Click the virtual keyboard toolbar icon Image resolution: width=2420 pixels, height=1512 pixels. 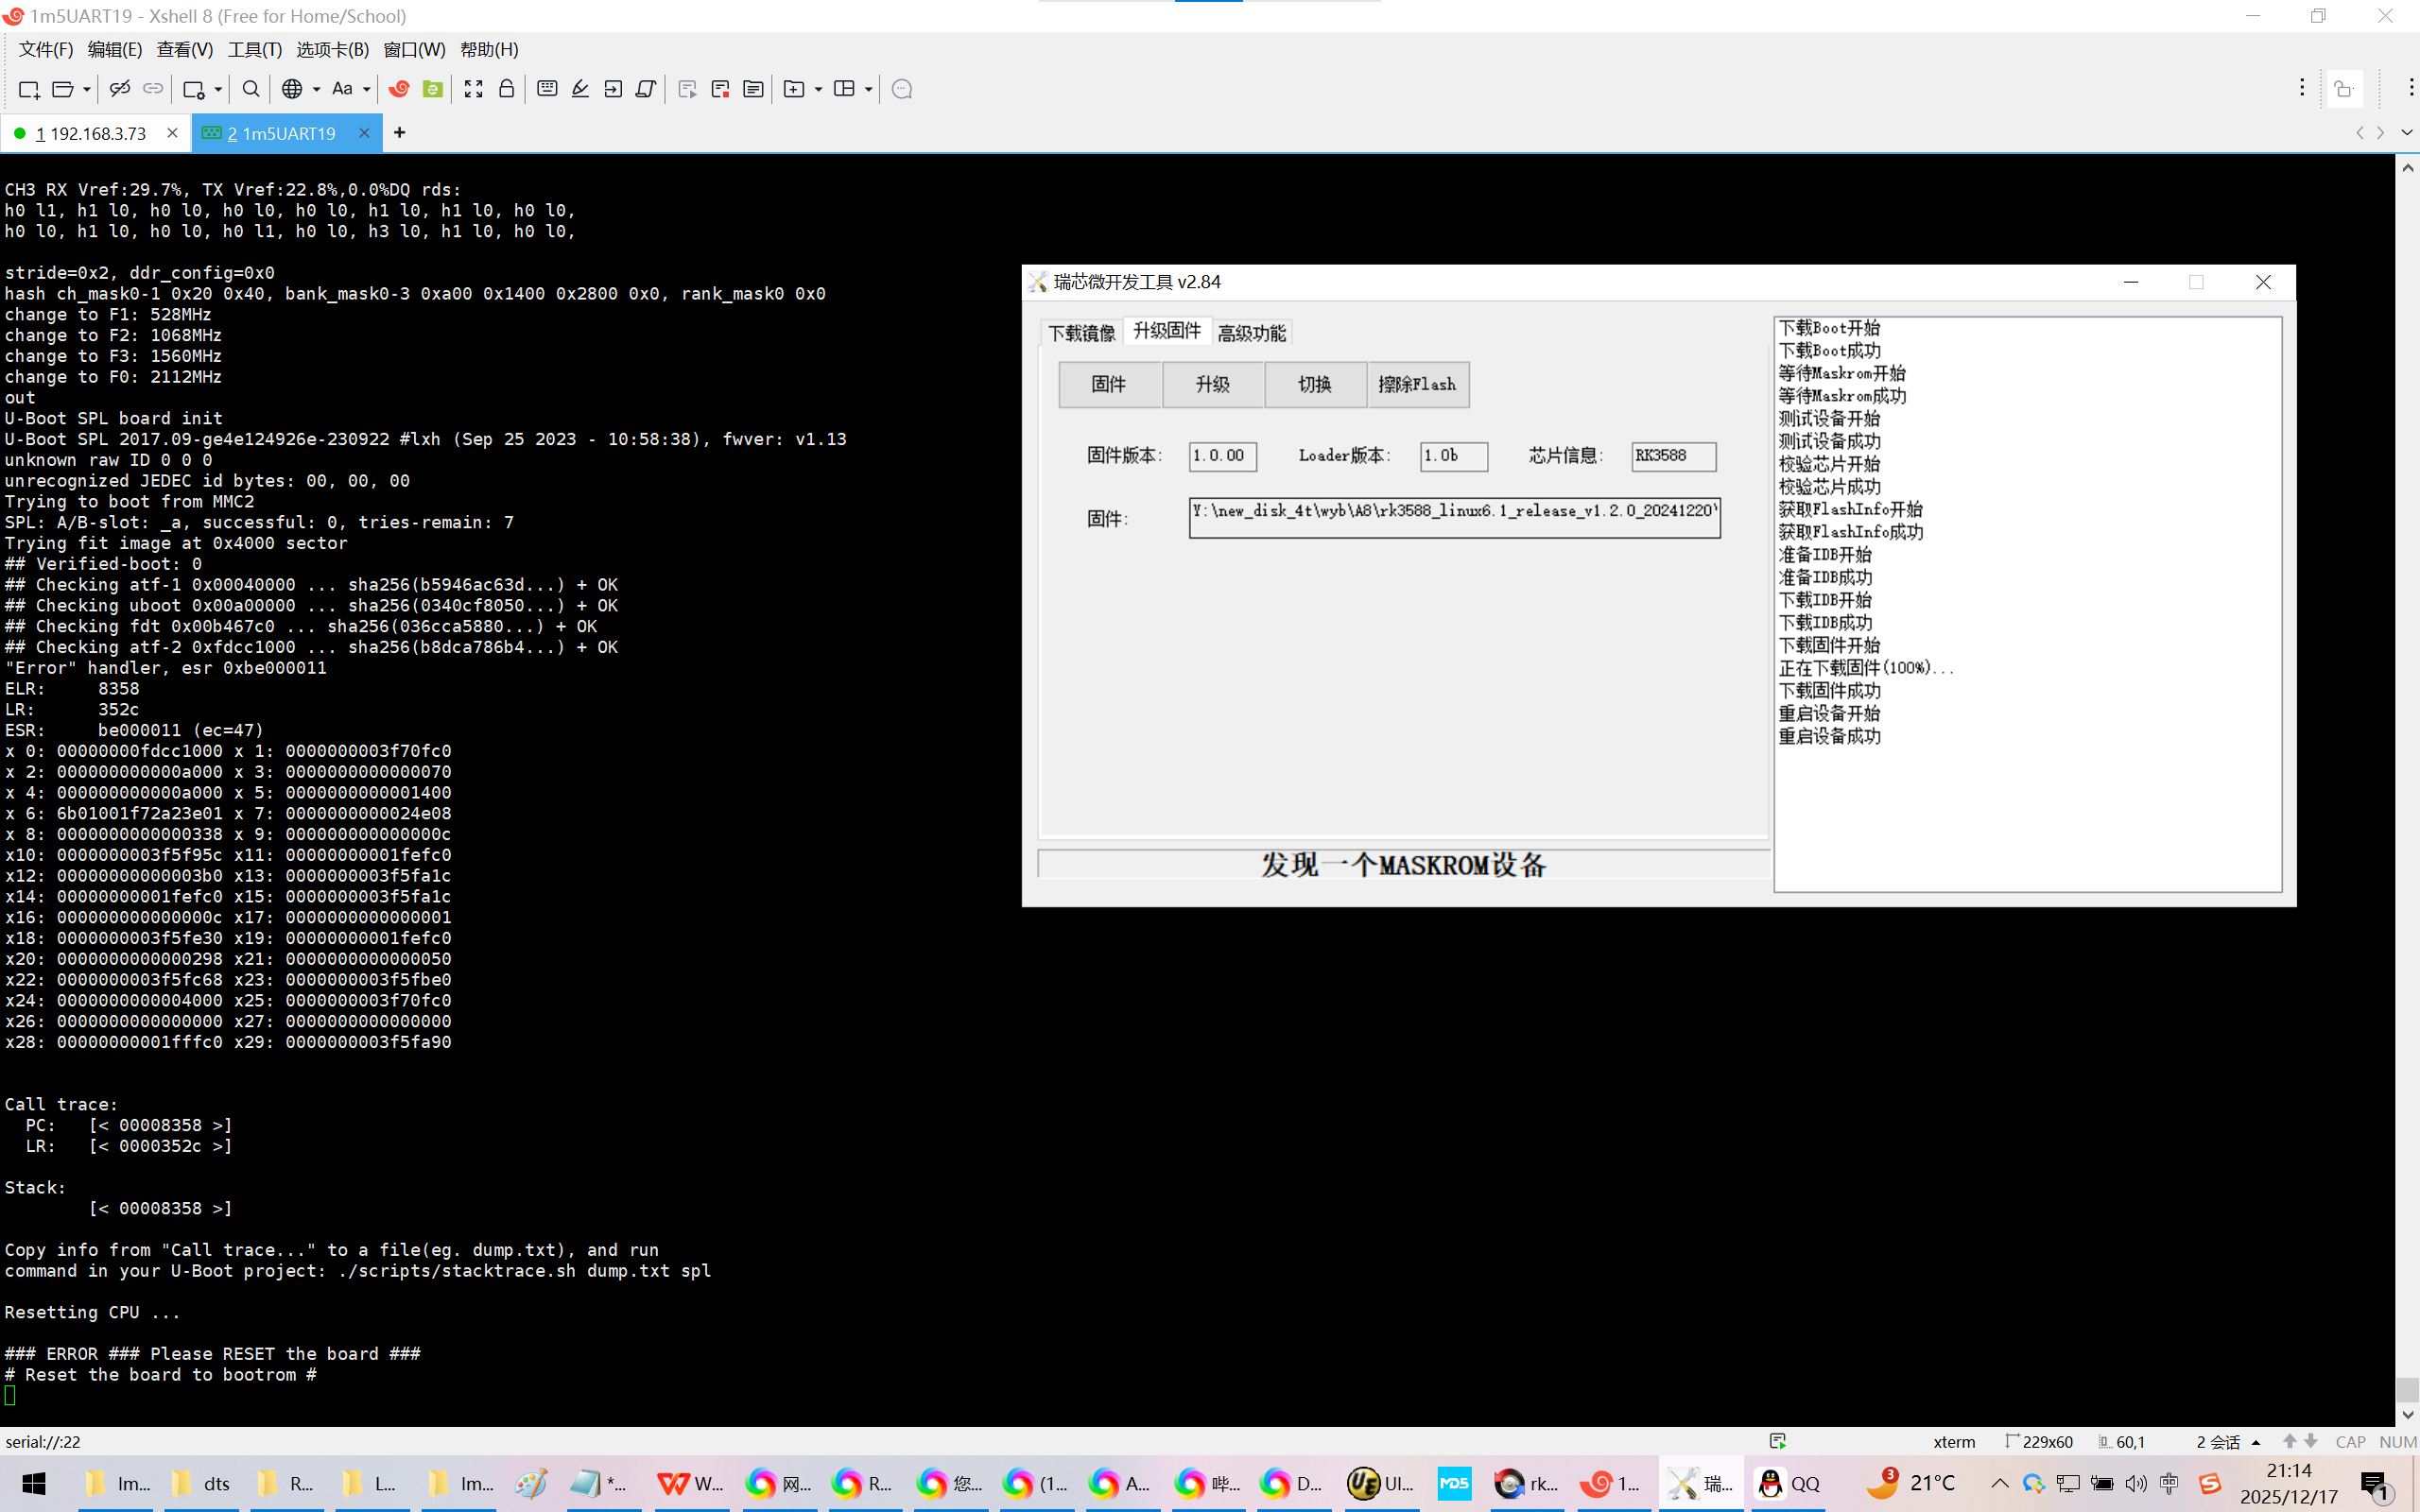click(x=547, y=89)
